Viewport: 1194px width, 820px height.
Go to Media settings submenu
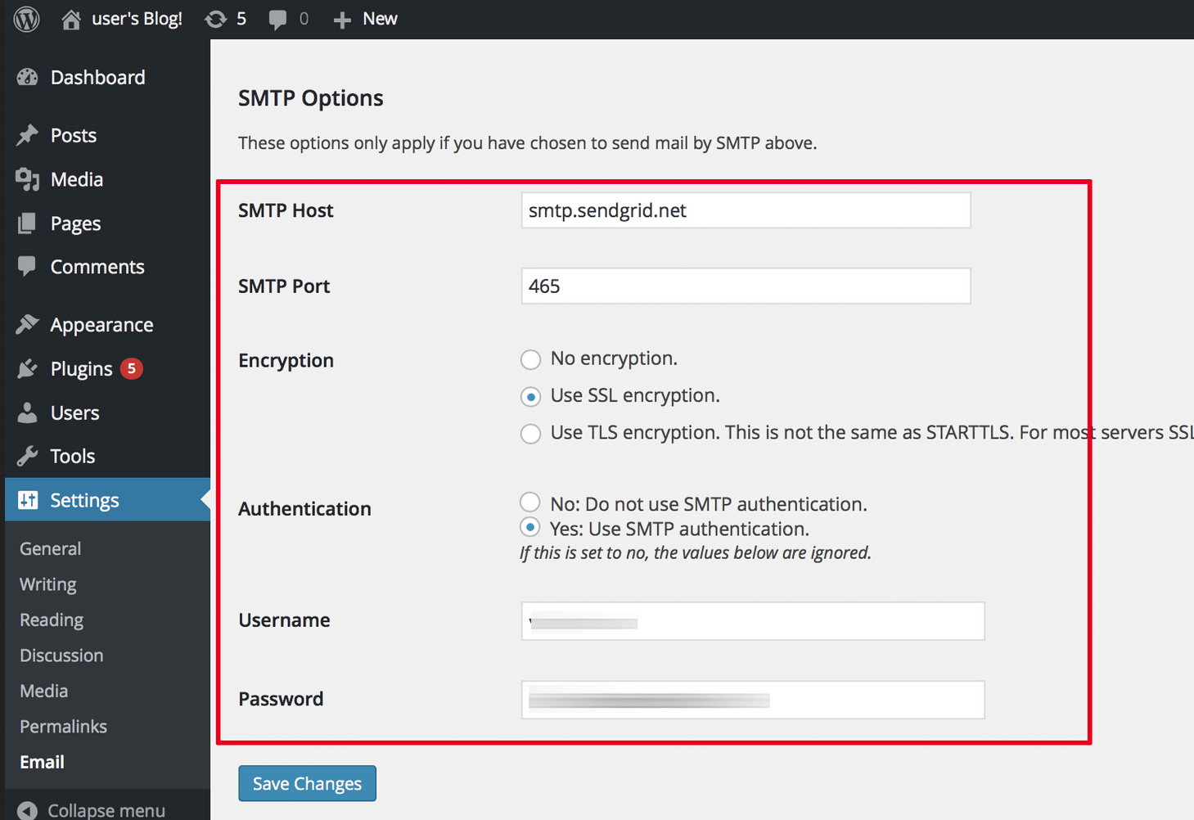click(x=44, y=691)
